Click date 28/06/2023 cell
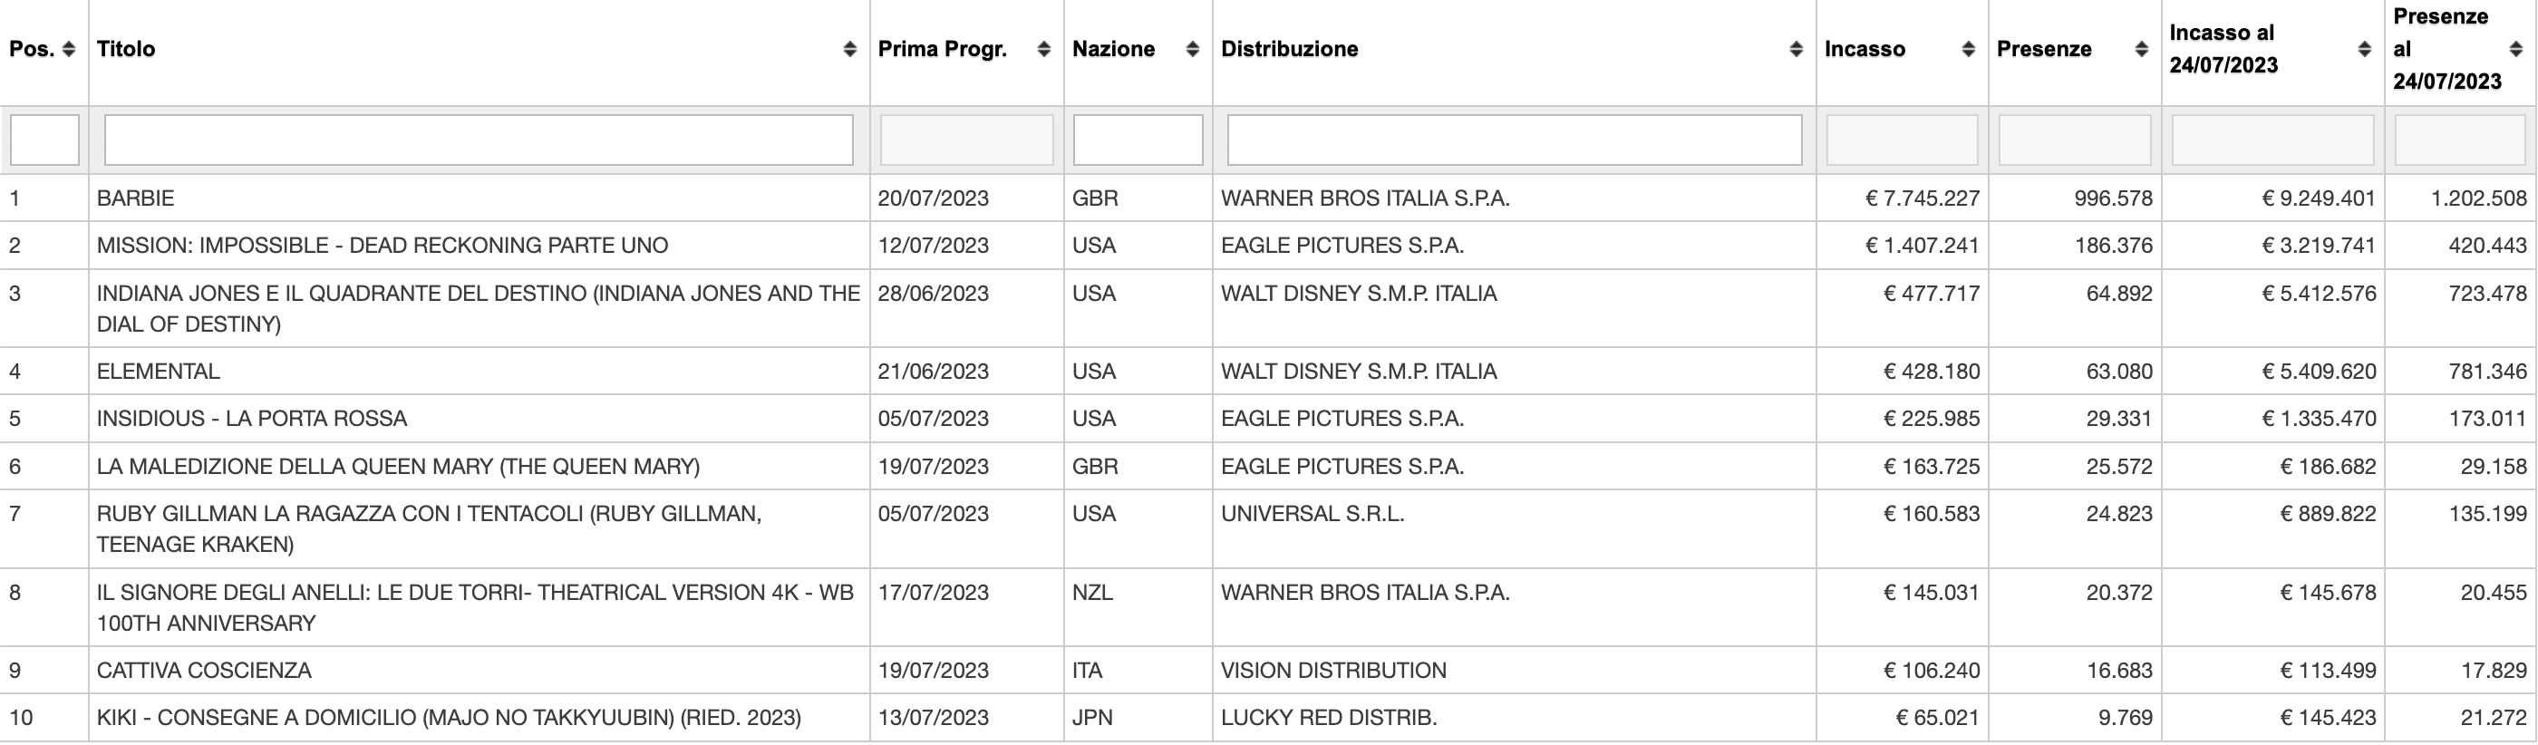The width and height of the screenshot is (2538, 745). [933, 294]
